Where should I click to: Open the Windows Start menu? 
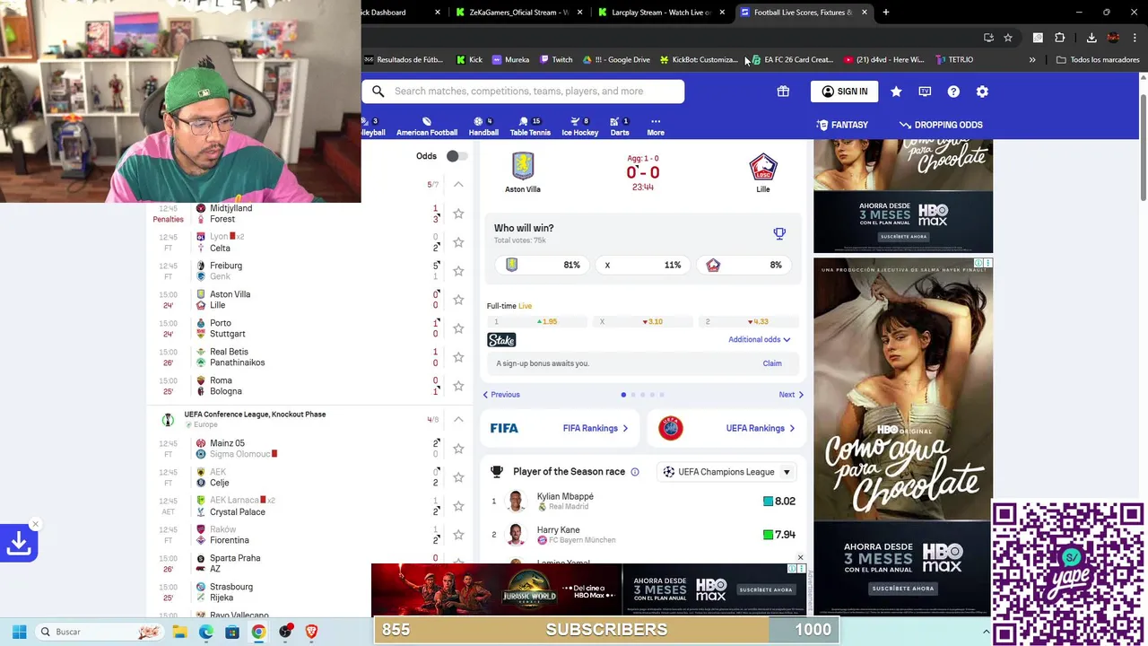point(19,632)
